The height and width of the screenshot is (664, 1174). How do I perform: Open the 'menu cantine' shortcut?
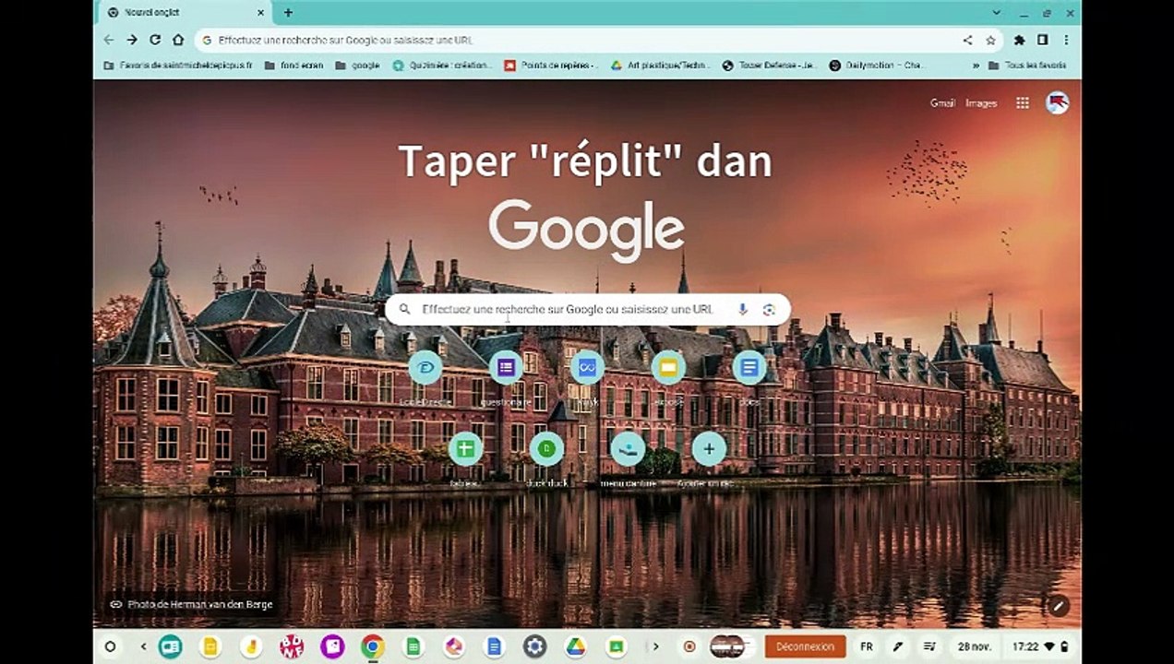click(x=628, y=449)
